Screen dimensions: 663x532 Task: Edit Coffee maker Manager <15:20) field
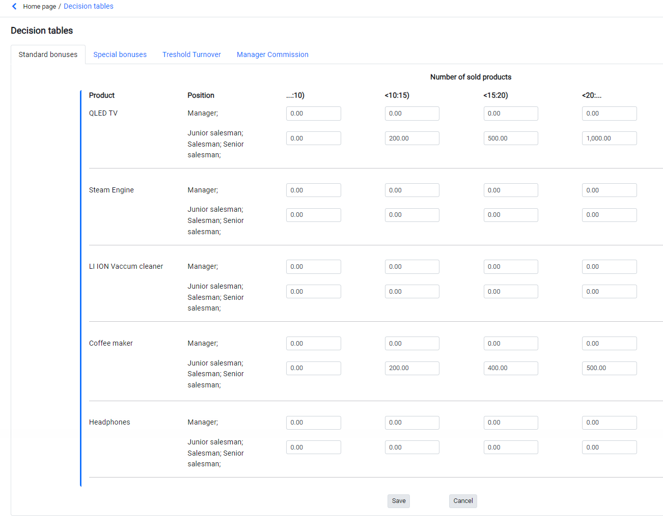[x=511, y=344]
